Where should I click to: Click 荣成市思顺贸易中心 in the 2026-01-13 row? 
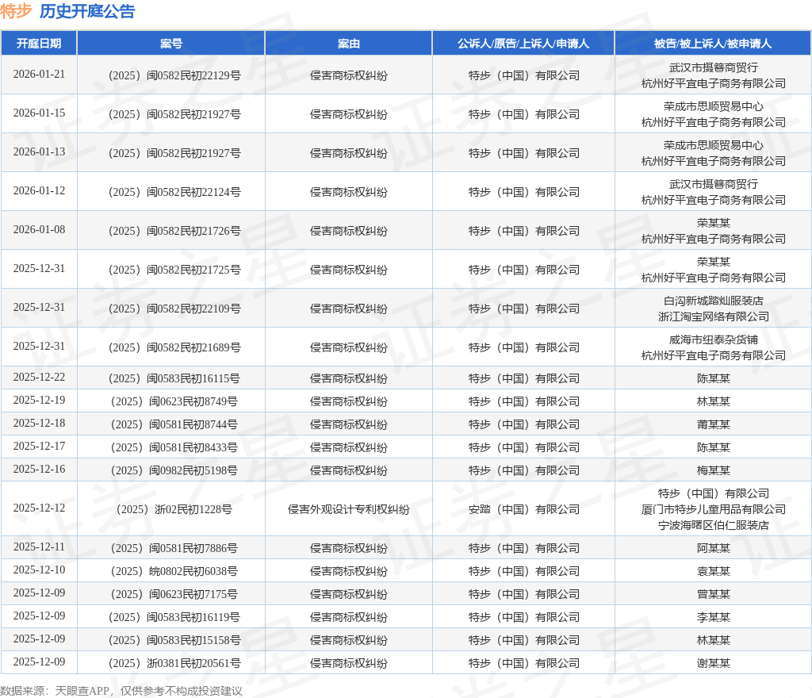coord(713,145)
